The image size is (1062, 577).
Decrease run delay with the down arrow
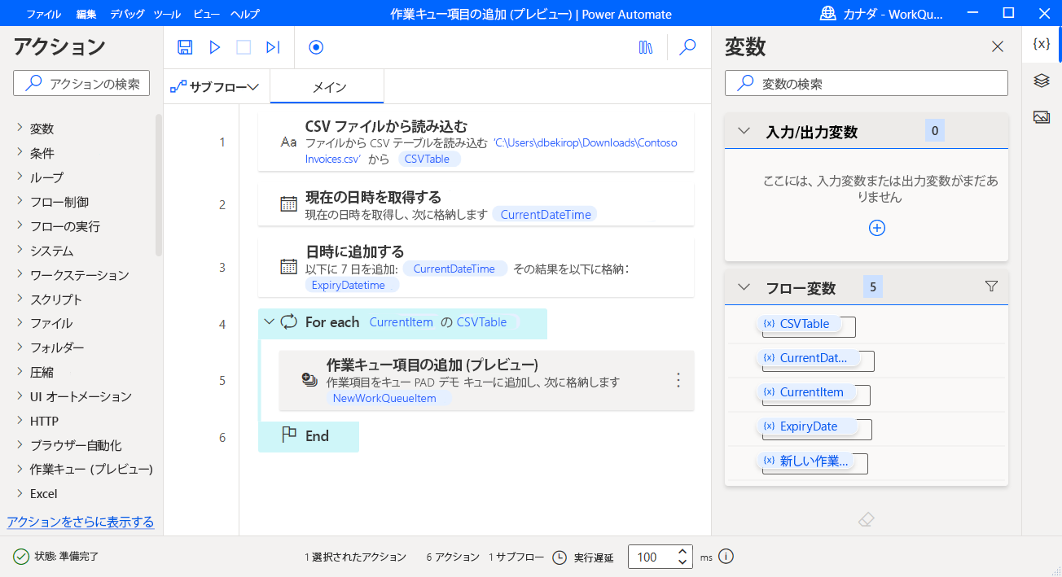click(x=682, y=562)
